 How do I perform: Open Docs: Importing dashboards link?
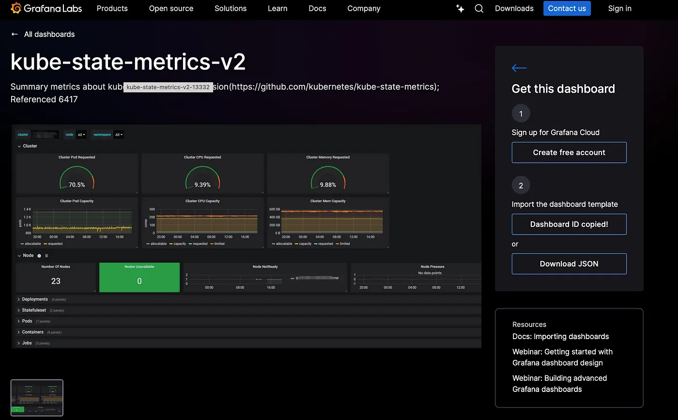561,336
